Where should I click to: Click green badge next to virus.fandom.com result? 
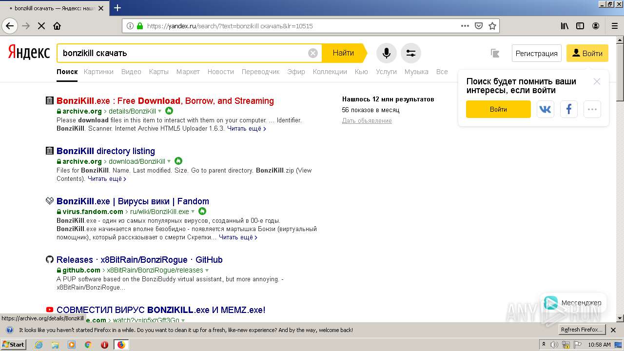(202, 211)
